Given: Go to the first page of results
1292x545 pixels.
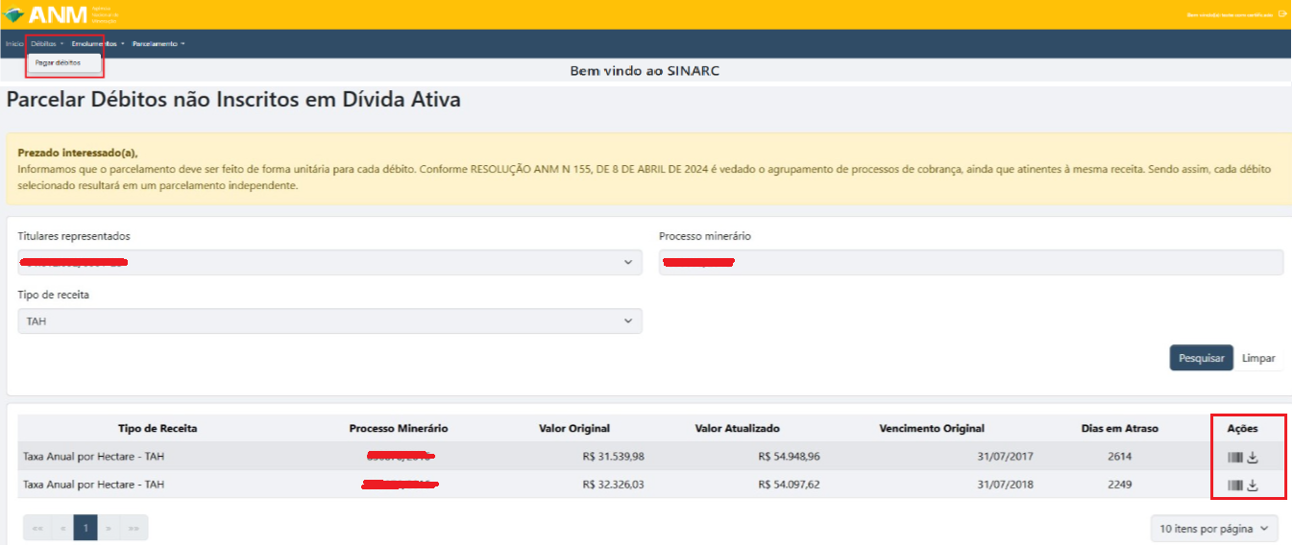Looking at the screenshot, I should [37, 528].
